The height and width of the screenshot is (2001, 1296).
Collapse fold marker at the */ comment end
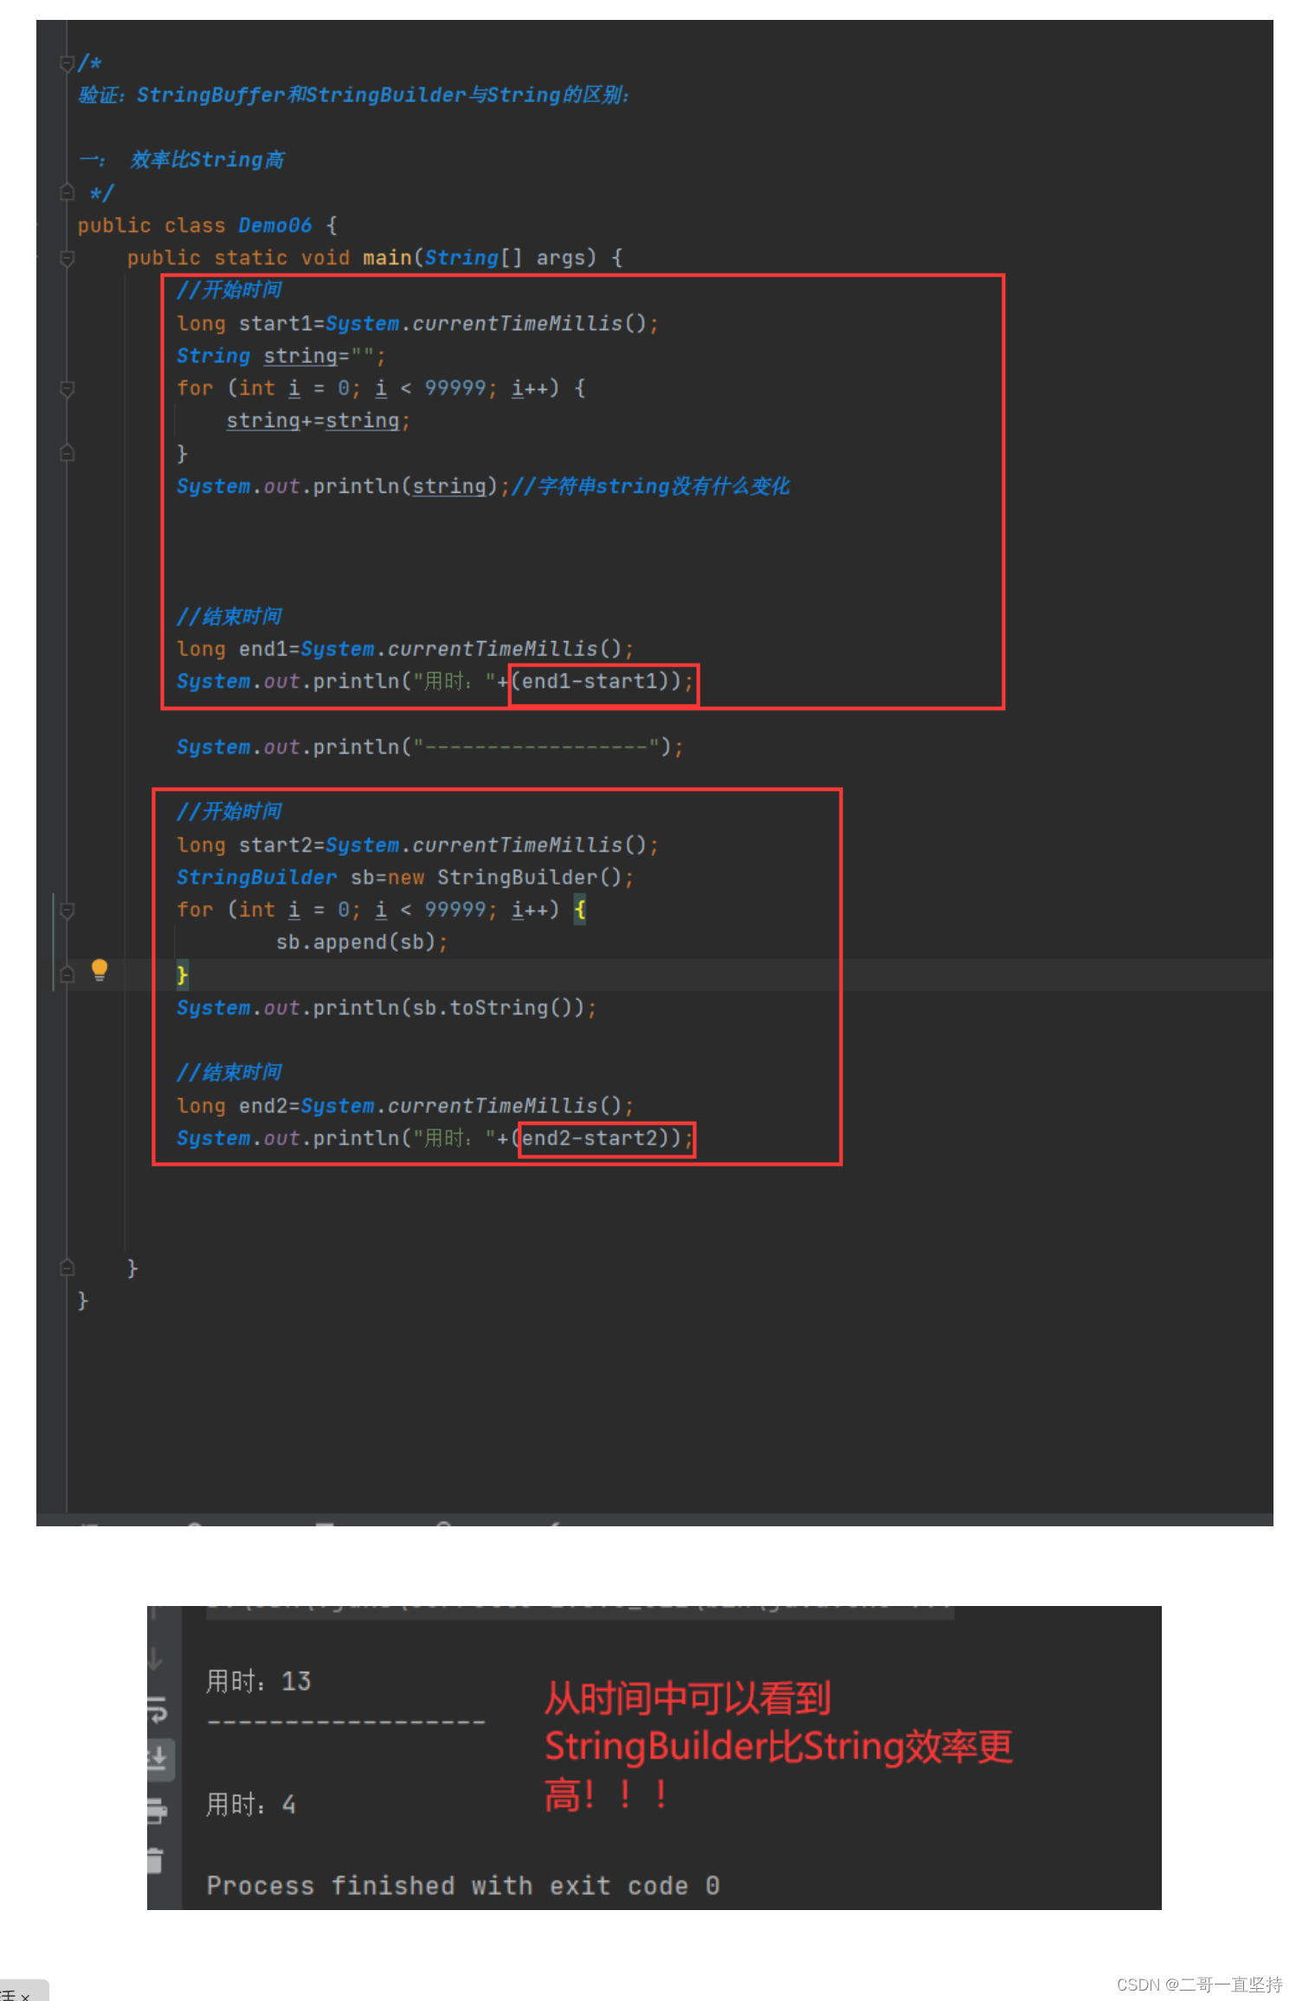(x=67, y=192)
